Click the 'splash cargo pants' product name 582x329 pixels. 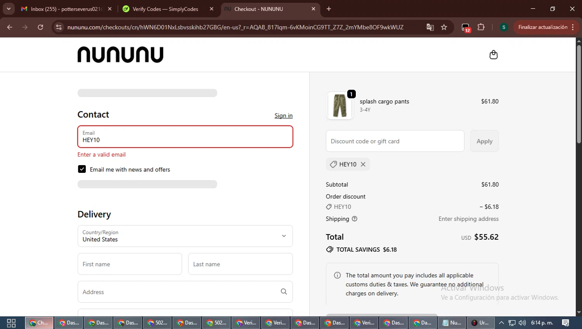[x=384, y=101]
